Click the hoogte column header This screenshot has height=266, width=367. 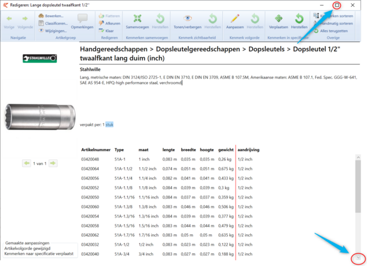(x=207, y=150)
